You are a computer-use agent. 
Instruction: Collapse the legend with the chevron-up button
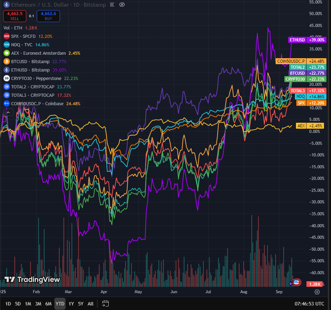[x=8, y=113]
